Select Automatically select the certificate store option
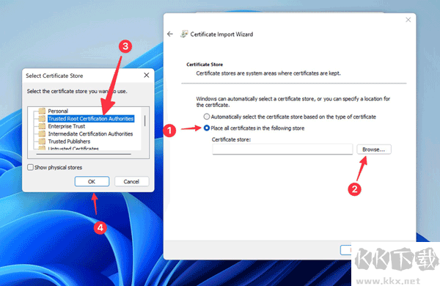 tap(207, 117)
